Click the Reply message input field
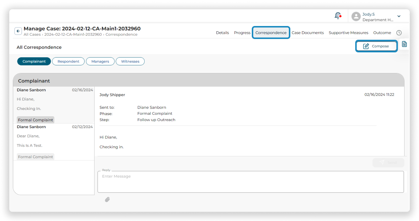419x221 pixels. click(x=250, y=182)
